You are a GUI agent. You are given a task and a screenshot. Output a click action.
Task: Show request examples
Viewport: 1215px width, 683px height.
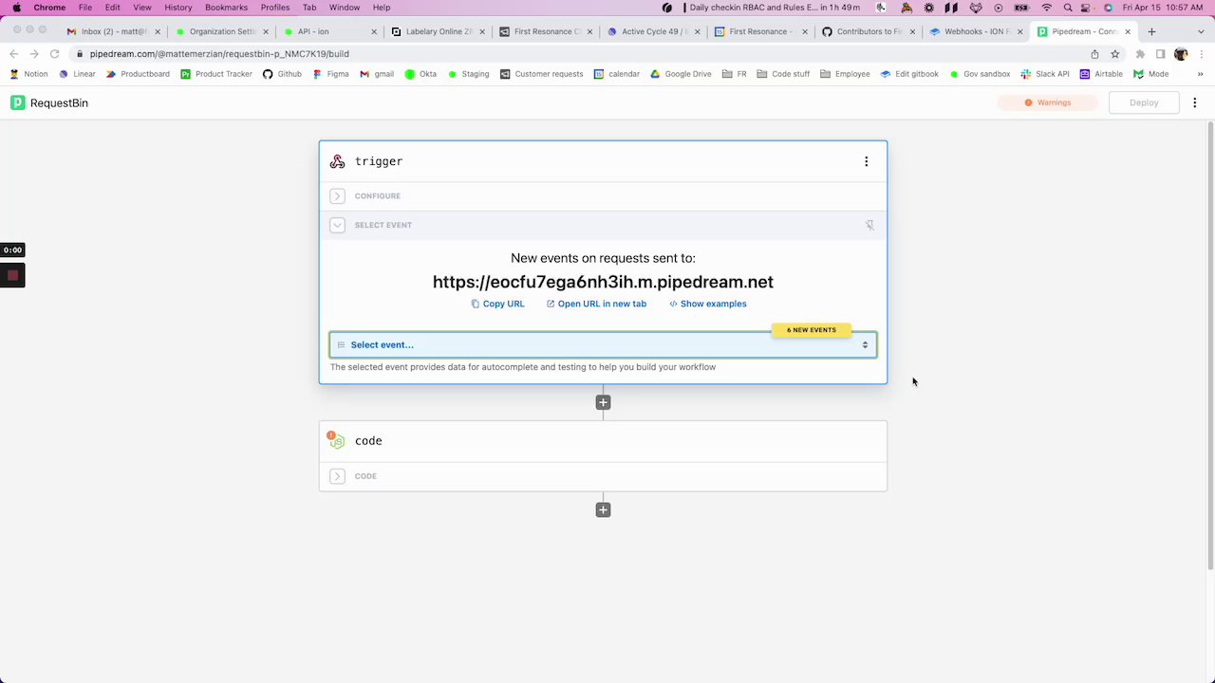click(x=708, y=304)
